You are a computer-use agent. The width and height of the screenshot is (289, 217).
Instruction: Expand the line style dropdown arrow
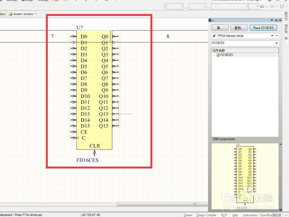pos(267,7)
